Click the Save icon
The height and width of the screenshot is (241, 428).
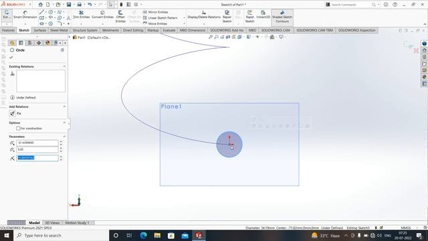pos(69,5)
